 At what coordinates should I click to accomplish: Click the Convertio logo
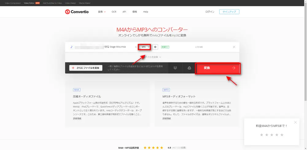tap(78, 12)
